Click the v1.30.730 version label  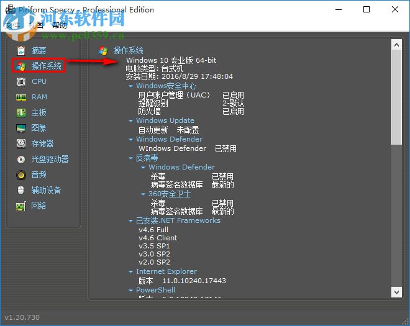tap(22, 317)
